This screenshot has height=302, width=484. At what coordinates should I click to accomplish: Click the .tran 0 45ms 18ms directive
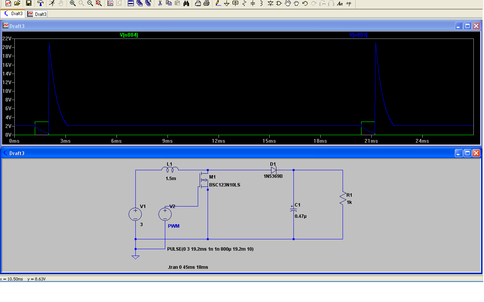coord(188,267)
